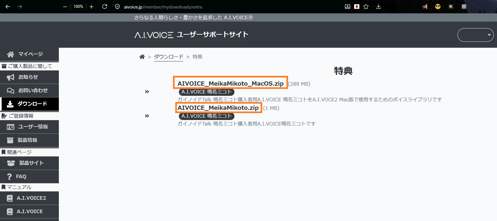This screenshot has height=221, width=497.
Task: Click the sunglasses emoji extension icon
Action: (x=438, y=7)
